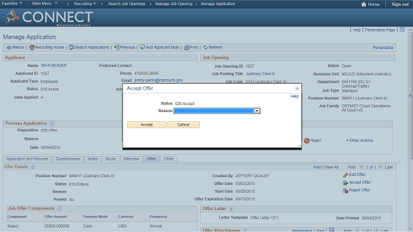This screenshot has height=232, width=413.
Task: Click the Add Applicant Note icon
Action: (143, 47)
